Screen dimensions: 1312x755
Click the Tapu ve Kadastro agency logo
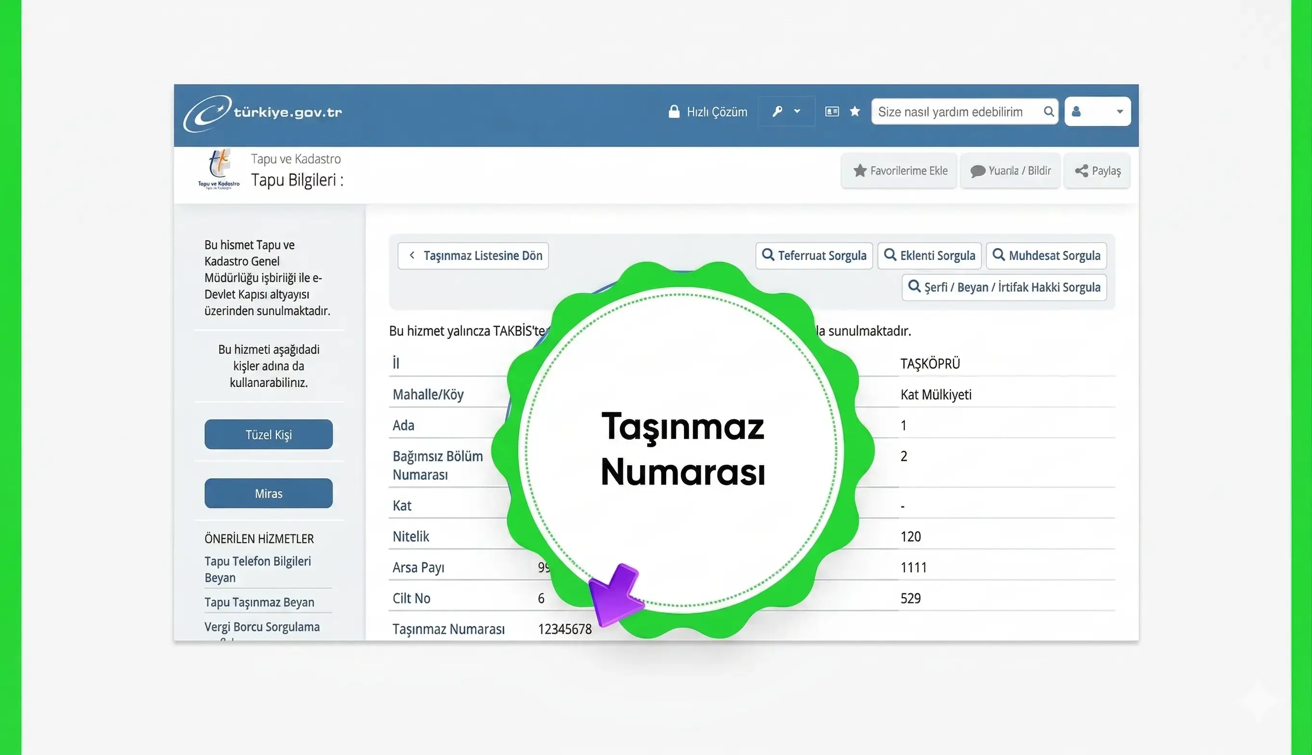tap(219, 169)
